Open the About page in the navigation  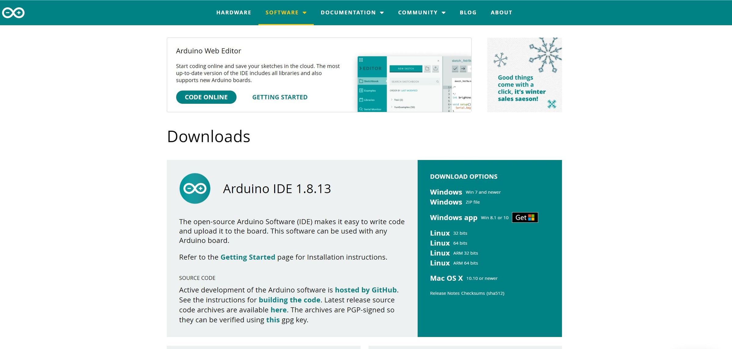[501, 13]
